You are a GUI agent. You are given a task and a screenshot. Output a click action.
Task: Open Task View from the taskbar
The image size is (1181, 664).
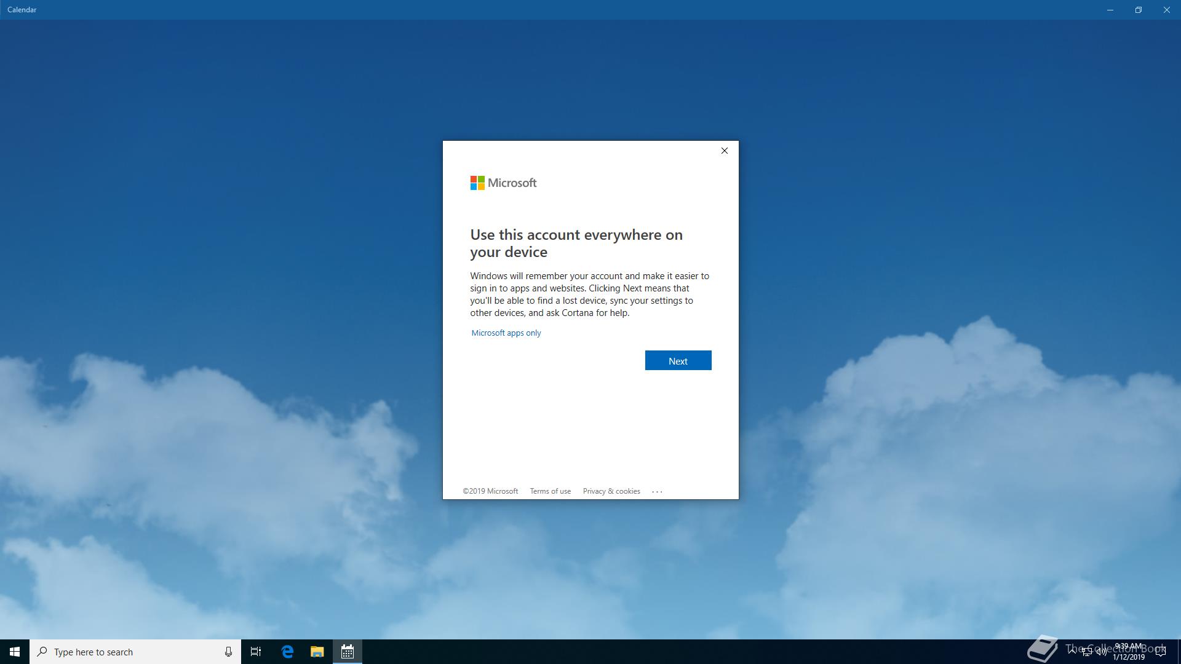coord(256,652)
